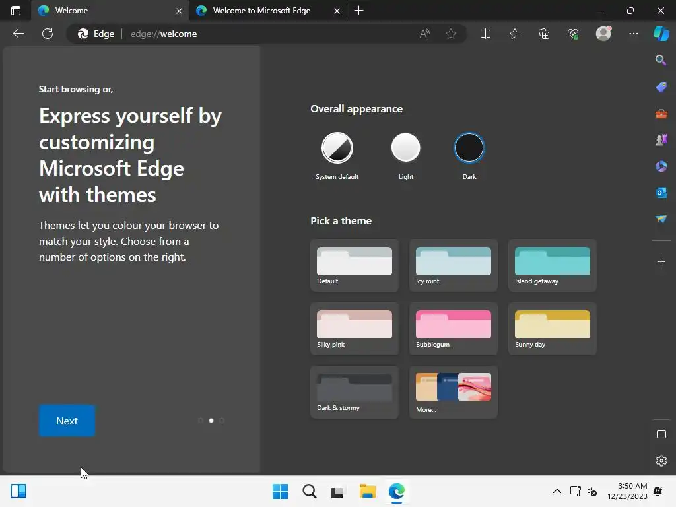Close the Welcome tab

point(179,11)
